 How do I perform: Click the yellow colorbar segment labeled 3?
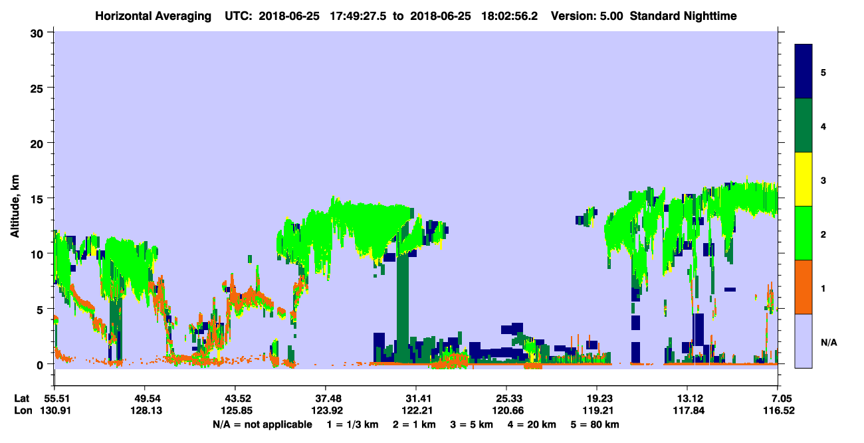click(x=804, y=179)
